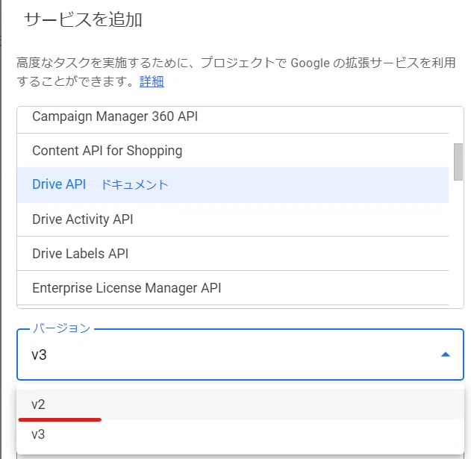Open the 詳細 details link
Image resolution: width=471 pixels, height=459 pixels.
click(152, 81)
